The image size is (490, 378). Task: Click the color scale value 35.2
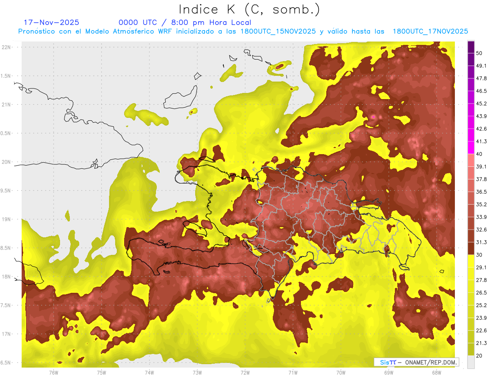coord(481,204)
